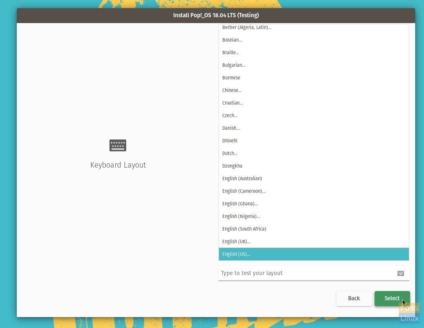Focus the 'Type to test your layout' field
This screenshot has width=424, height=328.
(x=314, y=273)
